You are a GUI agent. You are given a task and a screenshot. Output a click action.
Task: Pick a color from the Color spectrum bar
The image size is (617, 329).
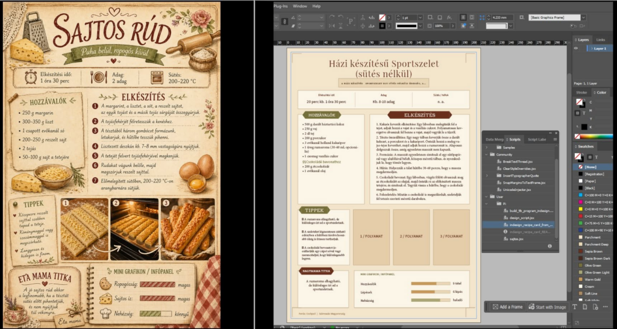click(x=597, y=136)
